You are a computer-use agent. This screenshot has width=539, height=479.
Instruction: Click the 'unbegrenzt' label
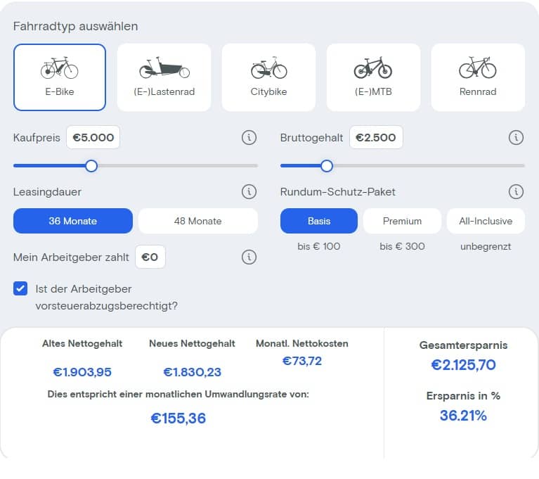[x=486, y=246]
